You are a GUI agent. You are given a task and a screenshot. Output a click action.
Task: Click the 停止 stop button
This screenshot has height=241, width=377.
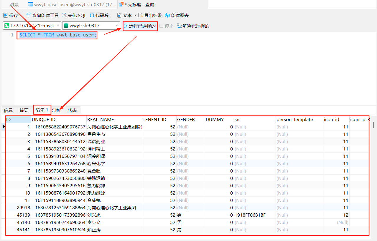(167, 26)
